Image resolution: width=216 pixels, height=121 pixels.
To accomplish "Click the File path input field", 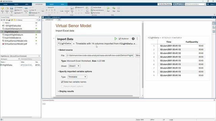I will coord(100,55).
